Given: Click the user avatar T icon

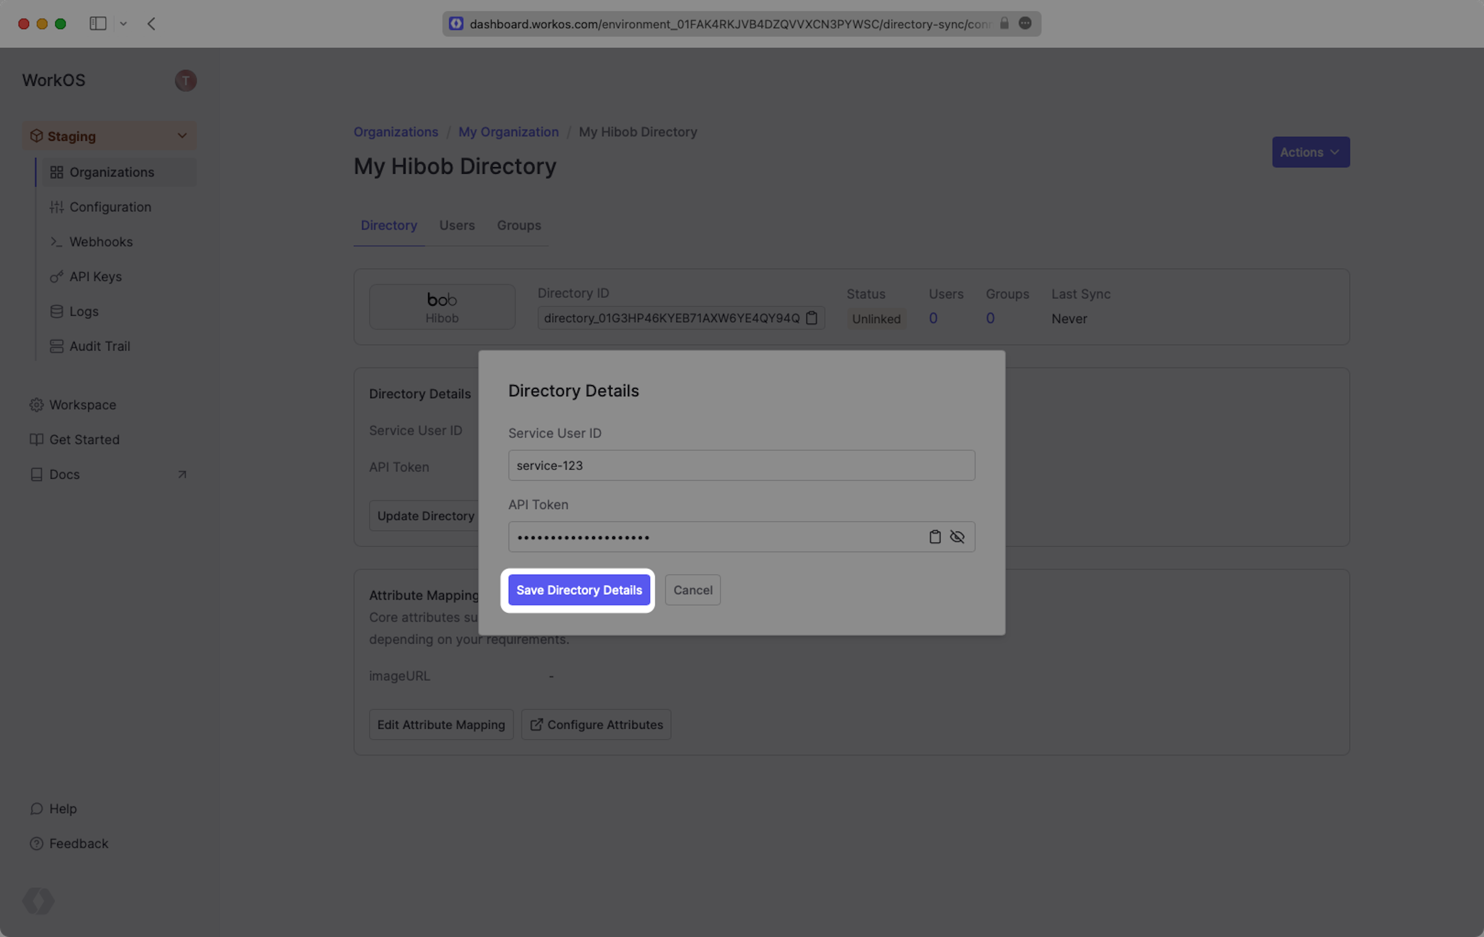Looking at the screenshot, I should 185,81.
